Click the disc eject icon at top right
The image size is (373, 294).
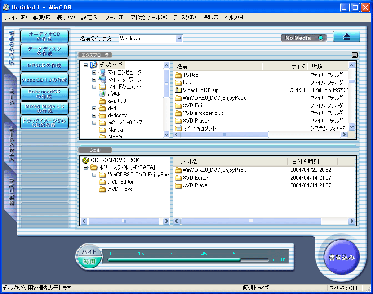346,37
